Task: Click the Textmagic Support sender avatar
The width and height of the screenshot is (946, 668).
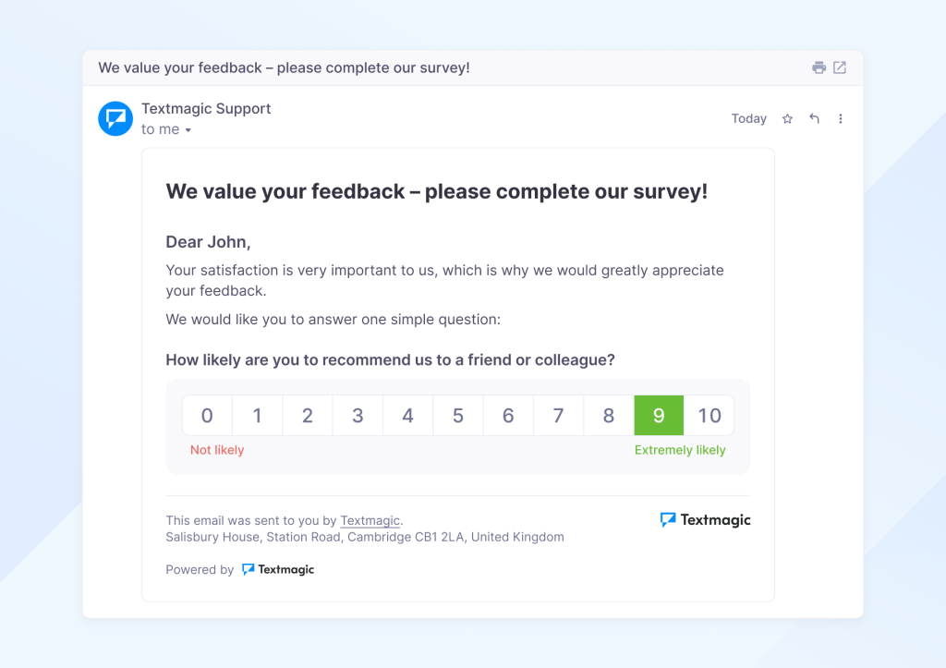Action: [115, 118]
